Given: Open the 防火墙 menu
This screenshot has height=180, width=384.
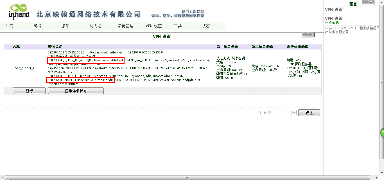Looking at the screenshot, I should click(95, 26).
